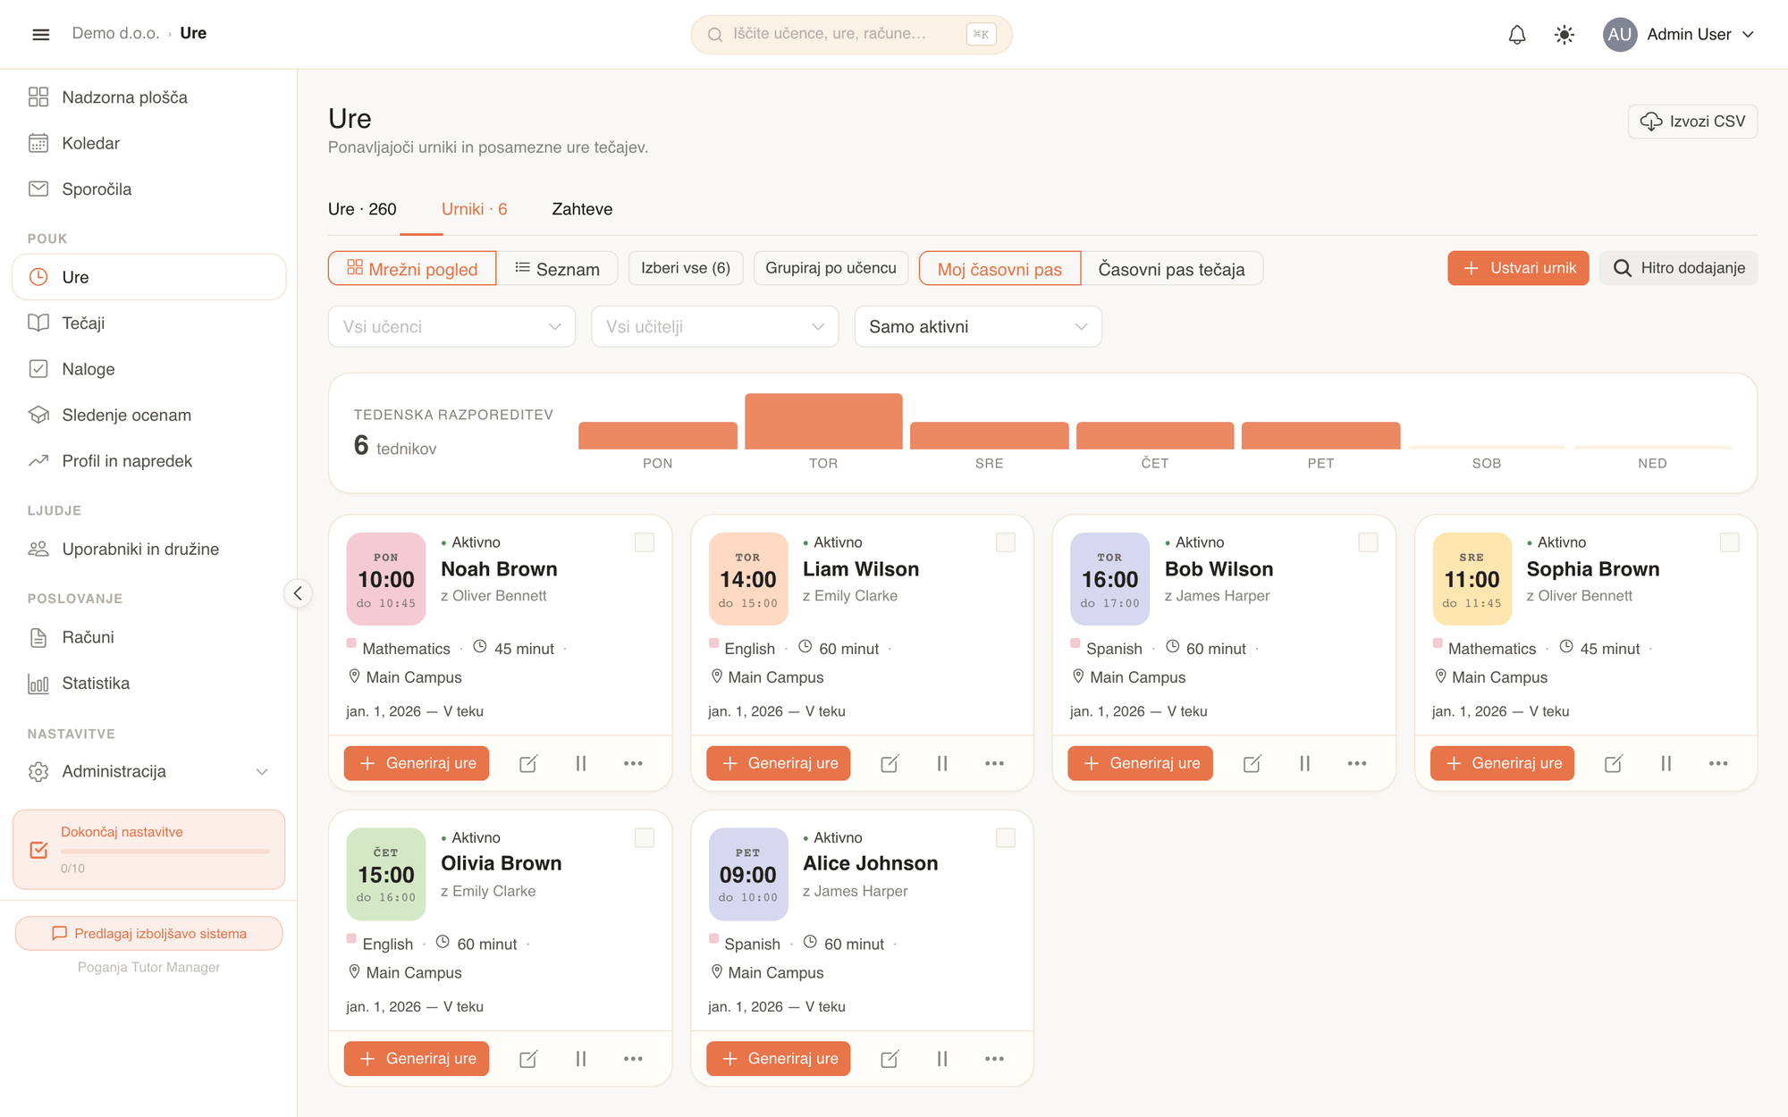Select Noah Brown's card checkbox
This screenshot has width=1788, height=1117.
pos(644,542)
